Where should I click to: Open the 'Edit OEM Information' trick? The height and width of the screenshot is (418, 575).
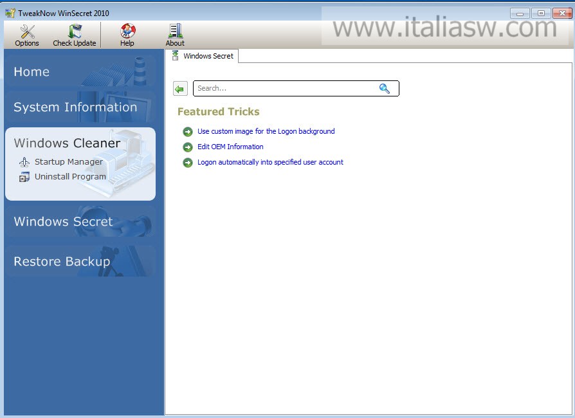(x=230, y=147)
